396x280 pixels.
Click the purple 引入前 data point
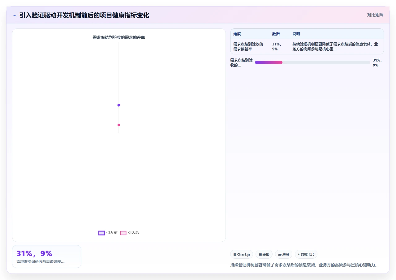coord(119,105)
